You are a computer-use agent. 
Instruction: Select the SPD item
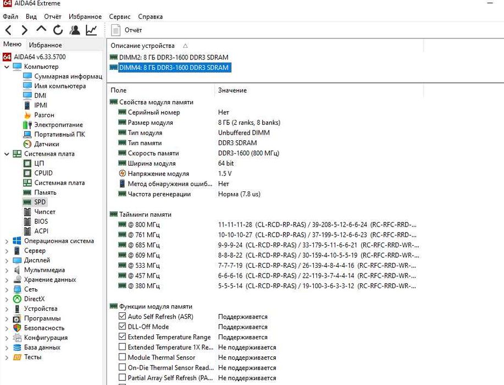[35, 202]
